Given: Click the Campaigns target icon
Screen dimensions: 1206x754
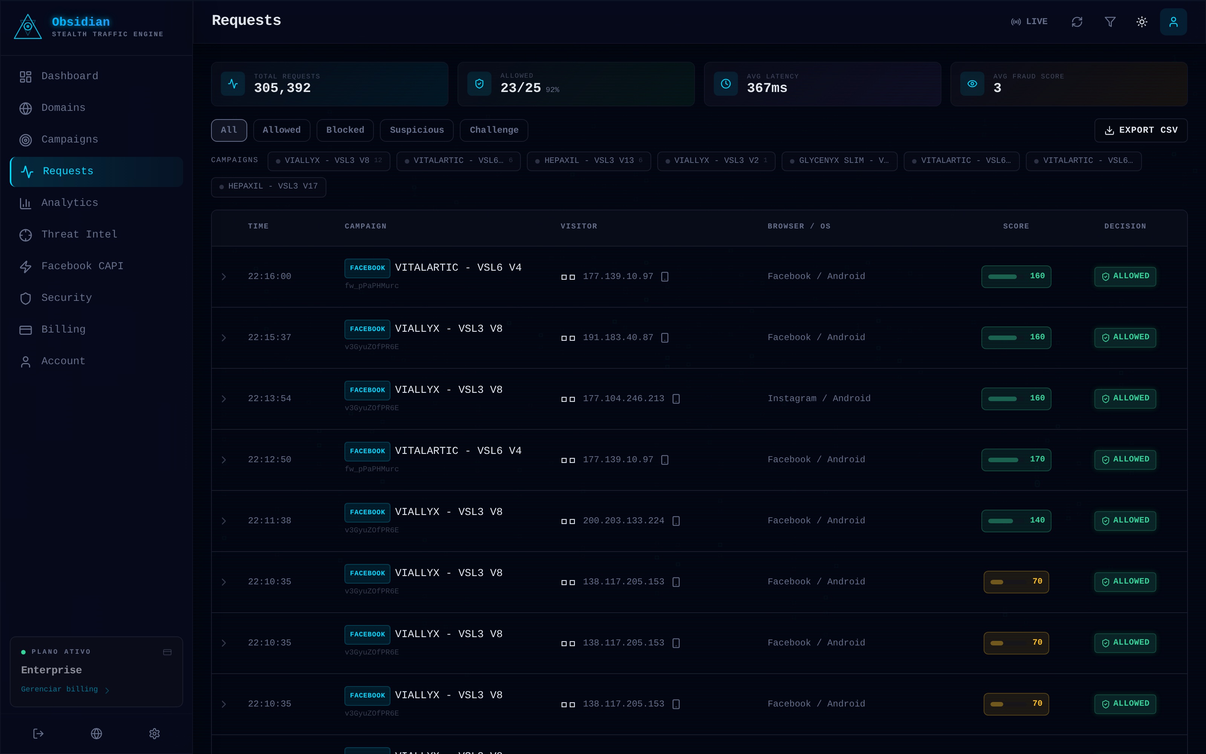Looking at the screenshot, I should 25,140.
